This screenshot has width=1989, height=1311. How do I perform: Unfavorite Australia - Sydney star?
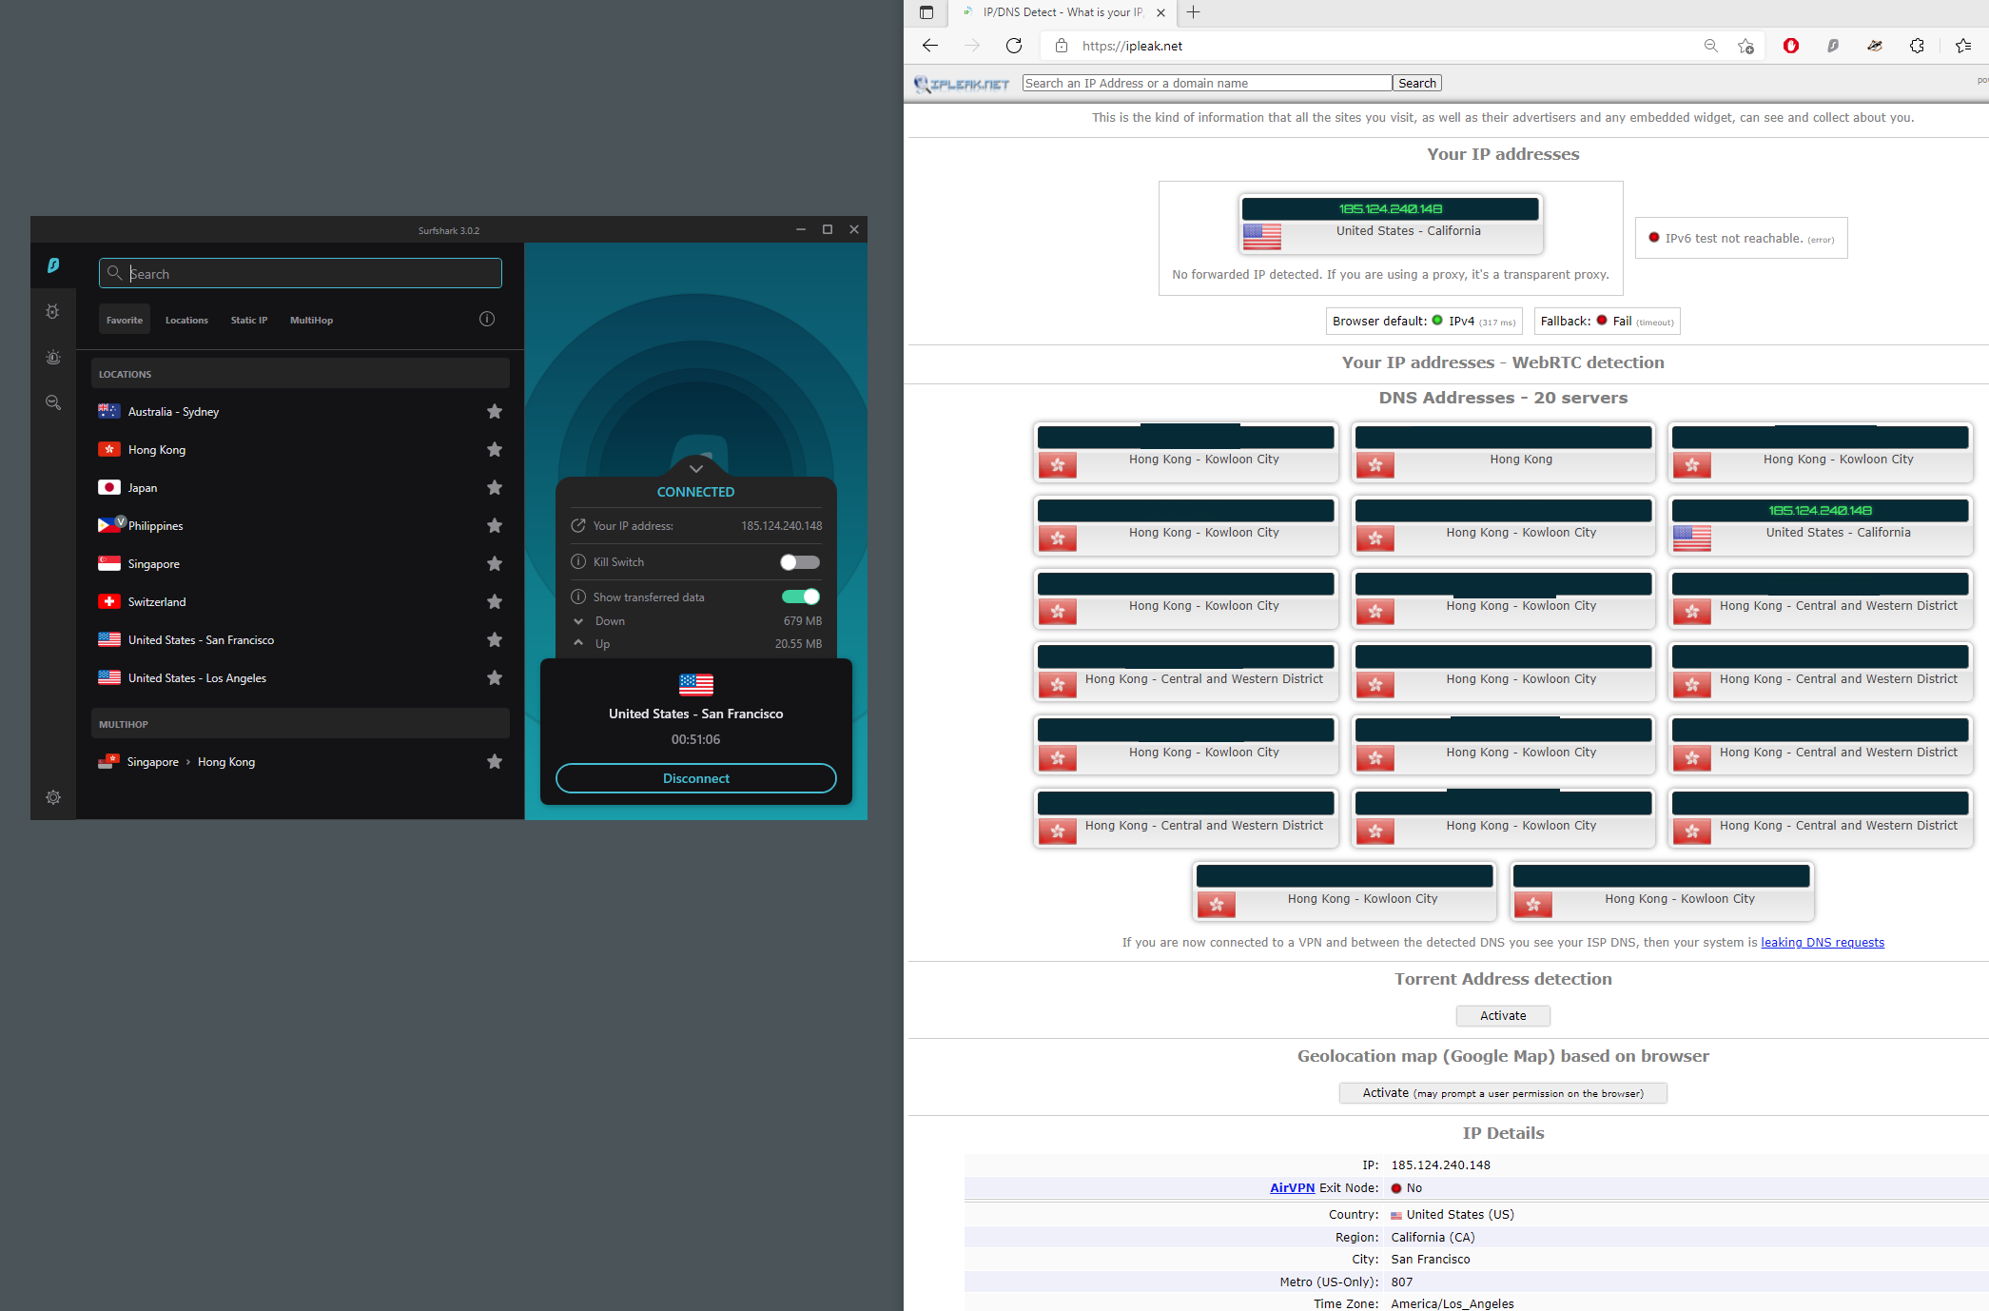pyautogui.click(x=495, y=411)
